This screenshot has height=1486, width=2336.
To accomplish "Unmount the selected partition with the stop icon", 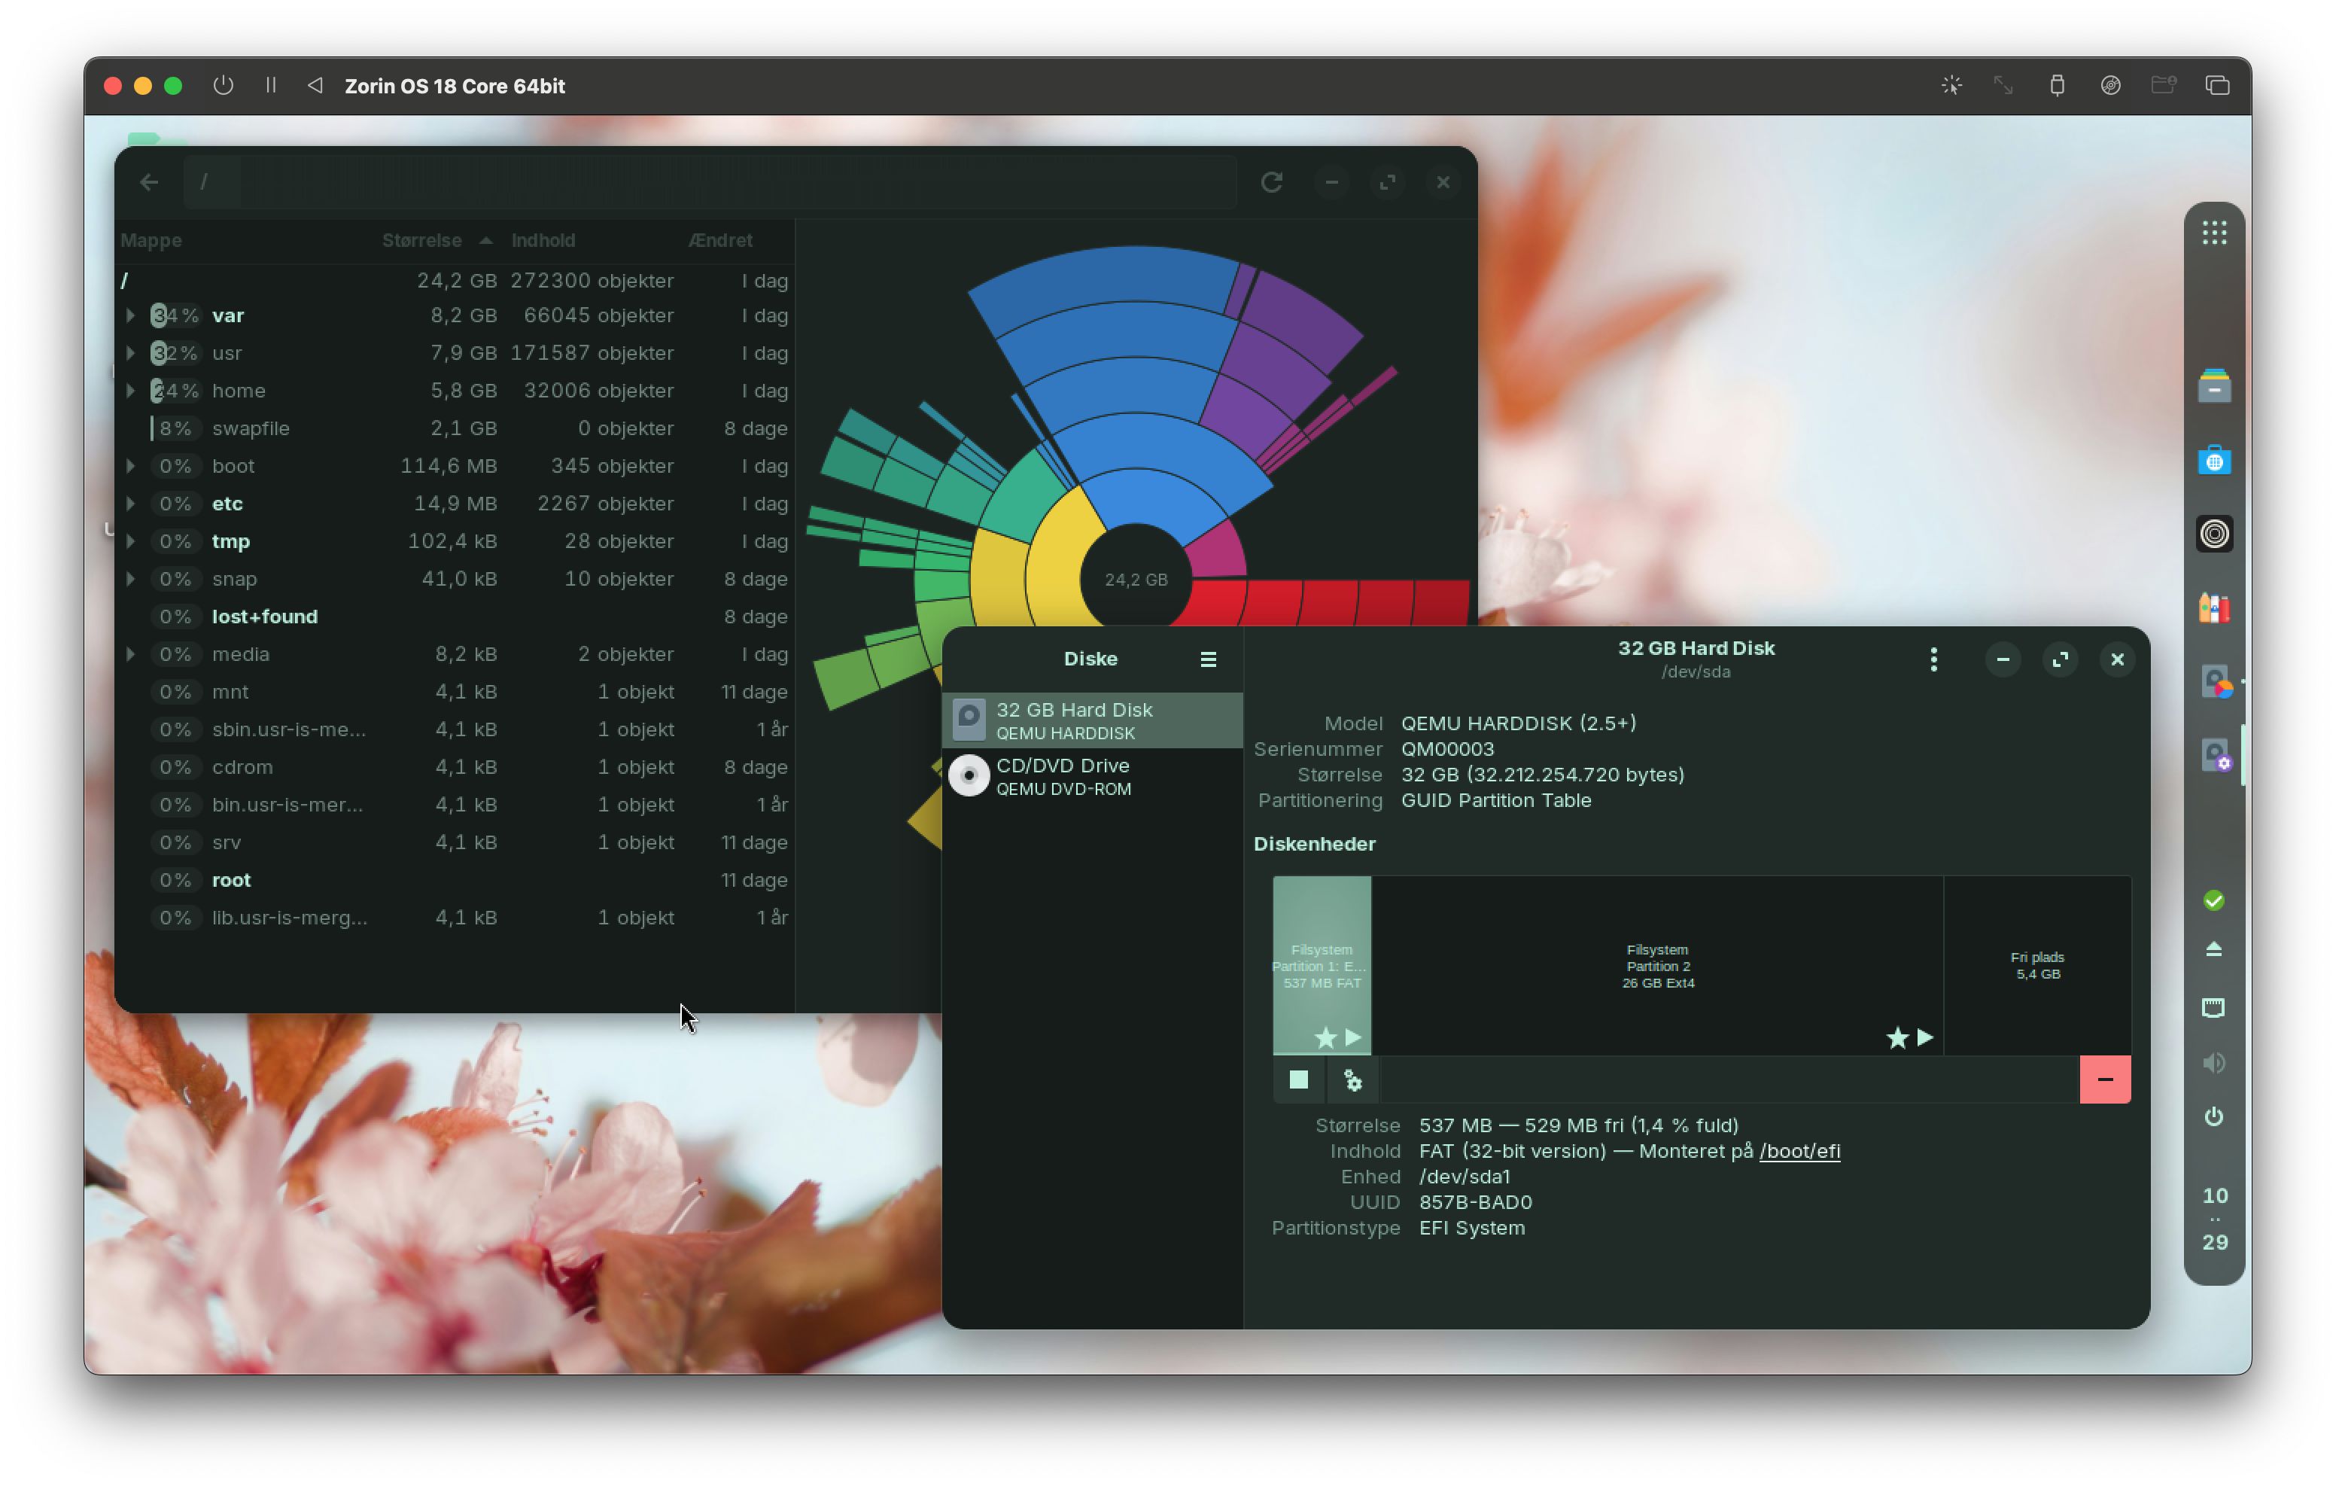I will tap(1298, 1079).
